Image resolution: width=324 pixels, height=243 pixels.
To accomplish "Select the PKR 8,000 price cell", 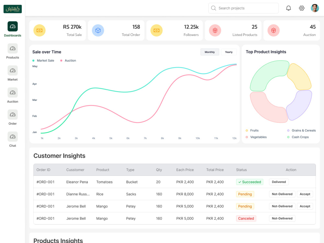I will [x=185, y=194].
